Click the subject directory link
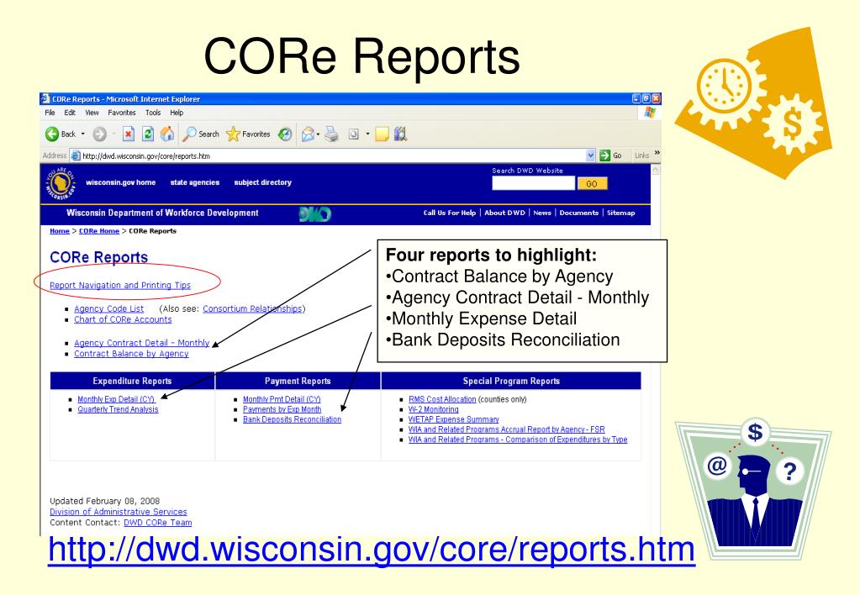The image size is (860, 595). pos(263,182)
